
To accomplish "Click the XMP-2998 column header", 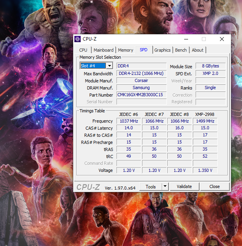I will click(x=205, y=114).
